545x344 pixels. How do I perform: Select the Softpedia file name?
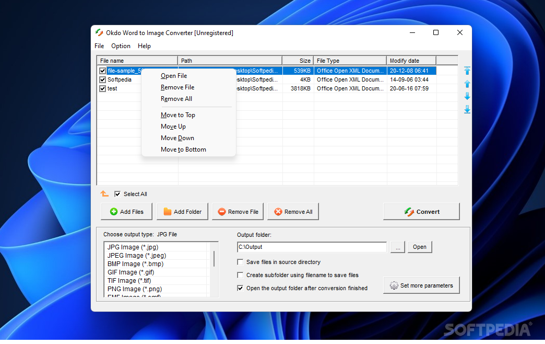(x=120, y=80)
